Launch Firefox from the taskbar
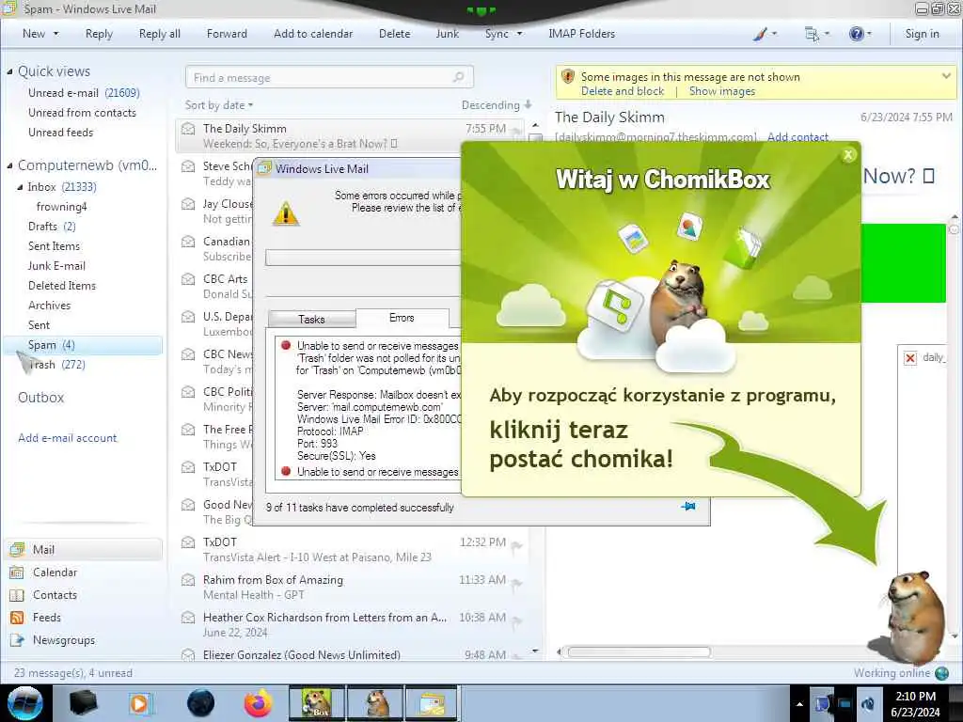963x722 pixels. click(x=258, y=703)
